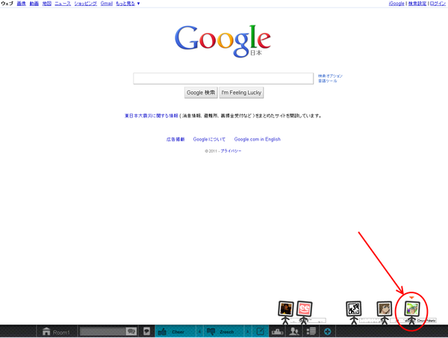Open Googleについて link
This screenshot has width=448, height=338.
(x=209, y=139)
